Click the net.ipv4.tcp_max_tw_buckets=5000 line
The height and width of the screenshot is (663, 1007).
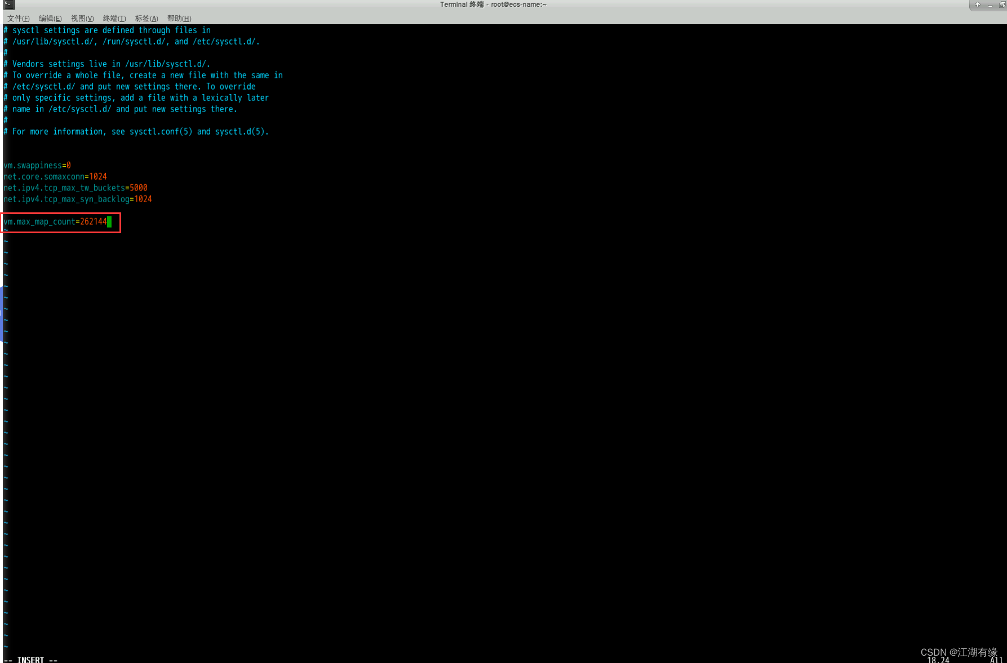pos(76,188)
